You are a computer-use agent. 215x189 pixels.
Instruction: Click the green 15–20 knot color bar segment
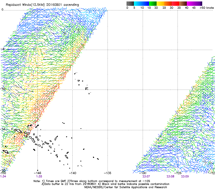click(153, 3)
